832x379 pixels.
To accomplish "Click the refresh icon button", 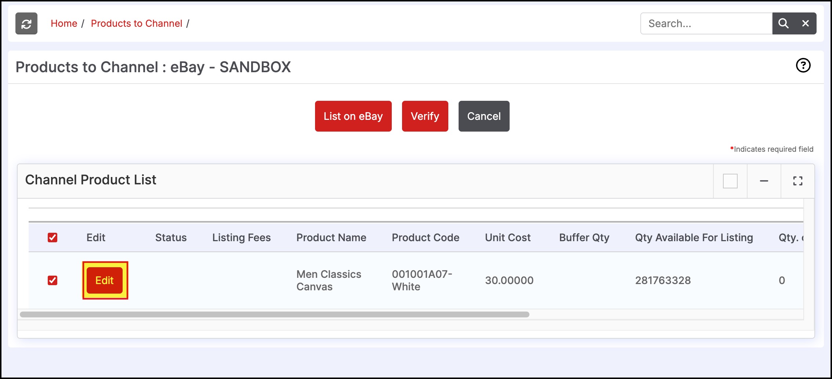I will [x=26, y=23].
